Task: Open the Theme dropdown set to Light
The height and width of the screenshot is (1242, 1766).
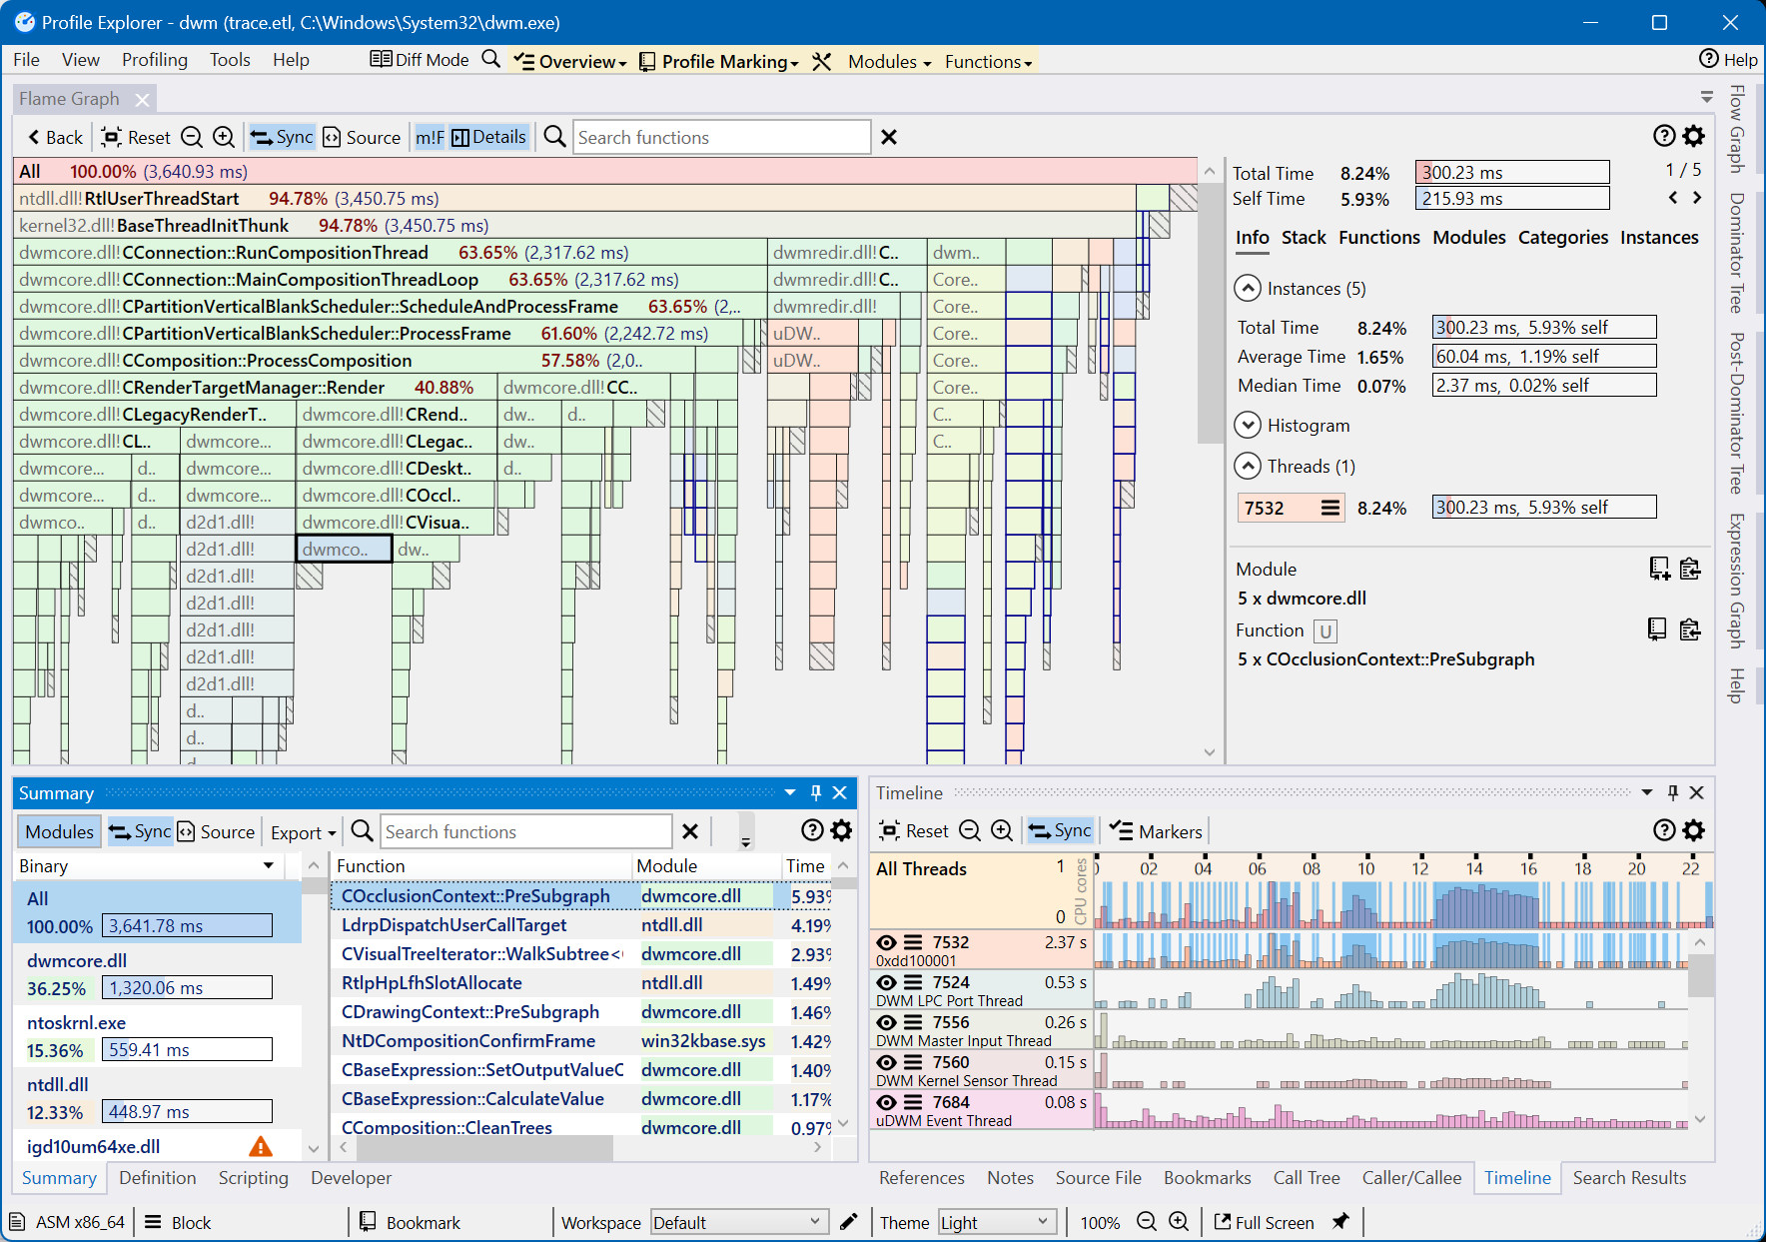Action: (x=996, y=1222)
